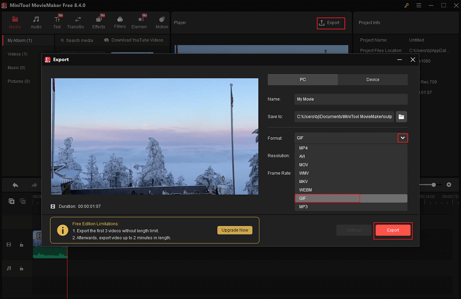Select the Text tool in the toolbar
461x299 pixels.
57,22
